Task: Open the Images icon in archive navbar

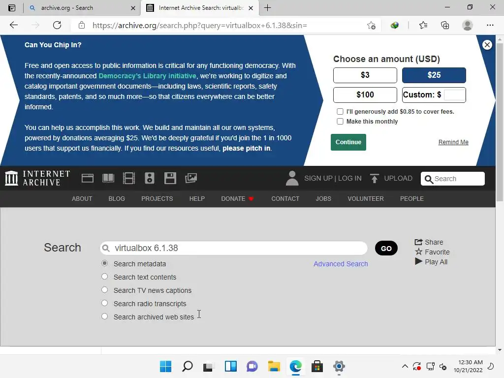Action: click(x=191, y=178)
